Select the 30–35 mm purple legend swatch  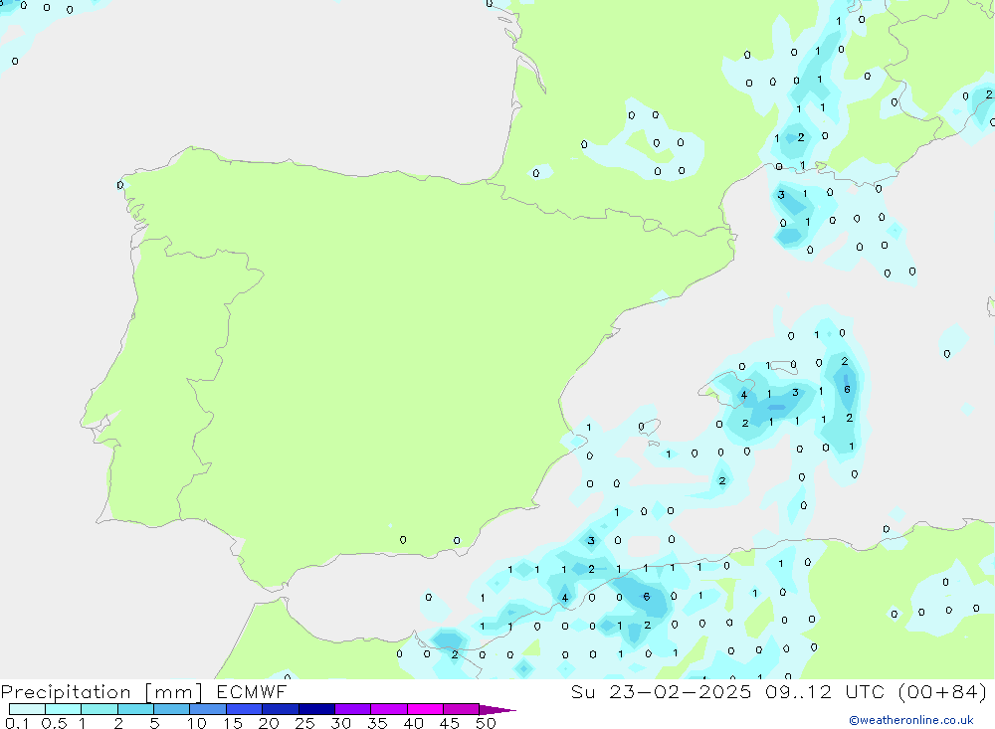[352, 709]
